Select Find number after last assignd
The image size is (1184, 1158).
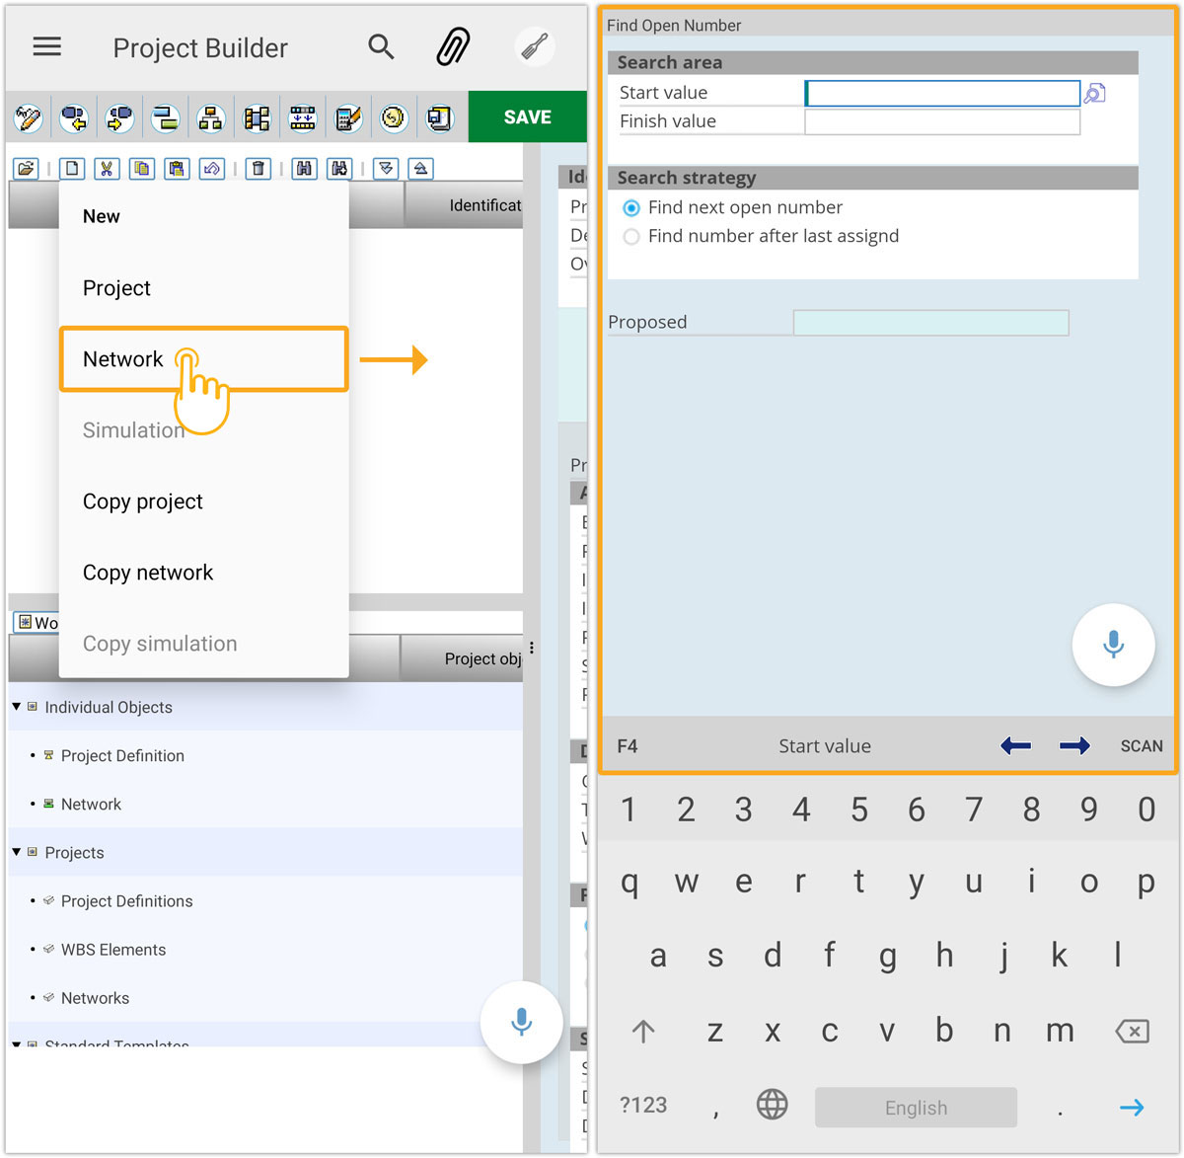point(631,237)
